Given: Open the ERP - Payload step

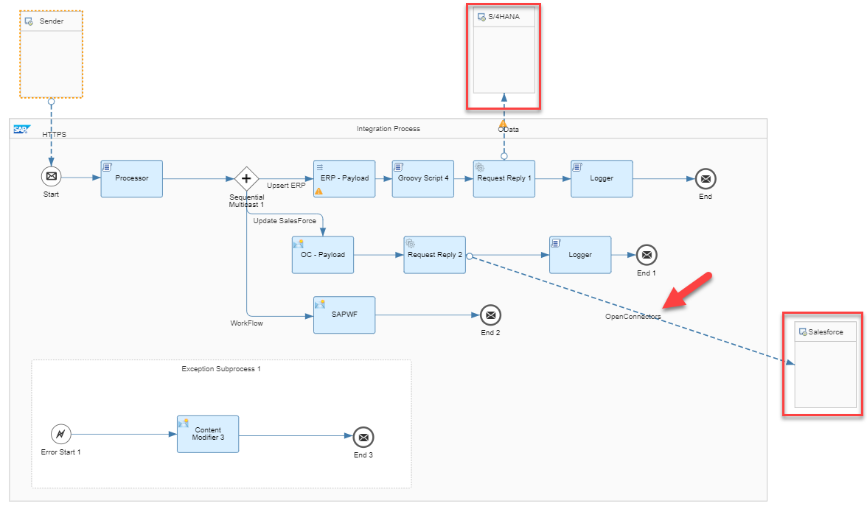Looking at the screenshot, I should (344, 178).
